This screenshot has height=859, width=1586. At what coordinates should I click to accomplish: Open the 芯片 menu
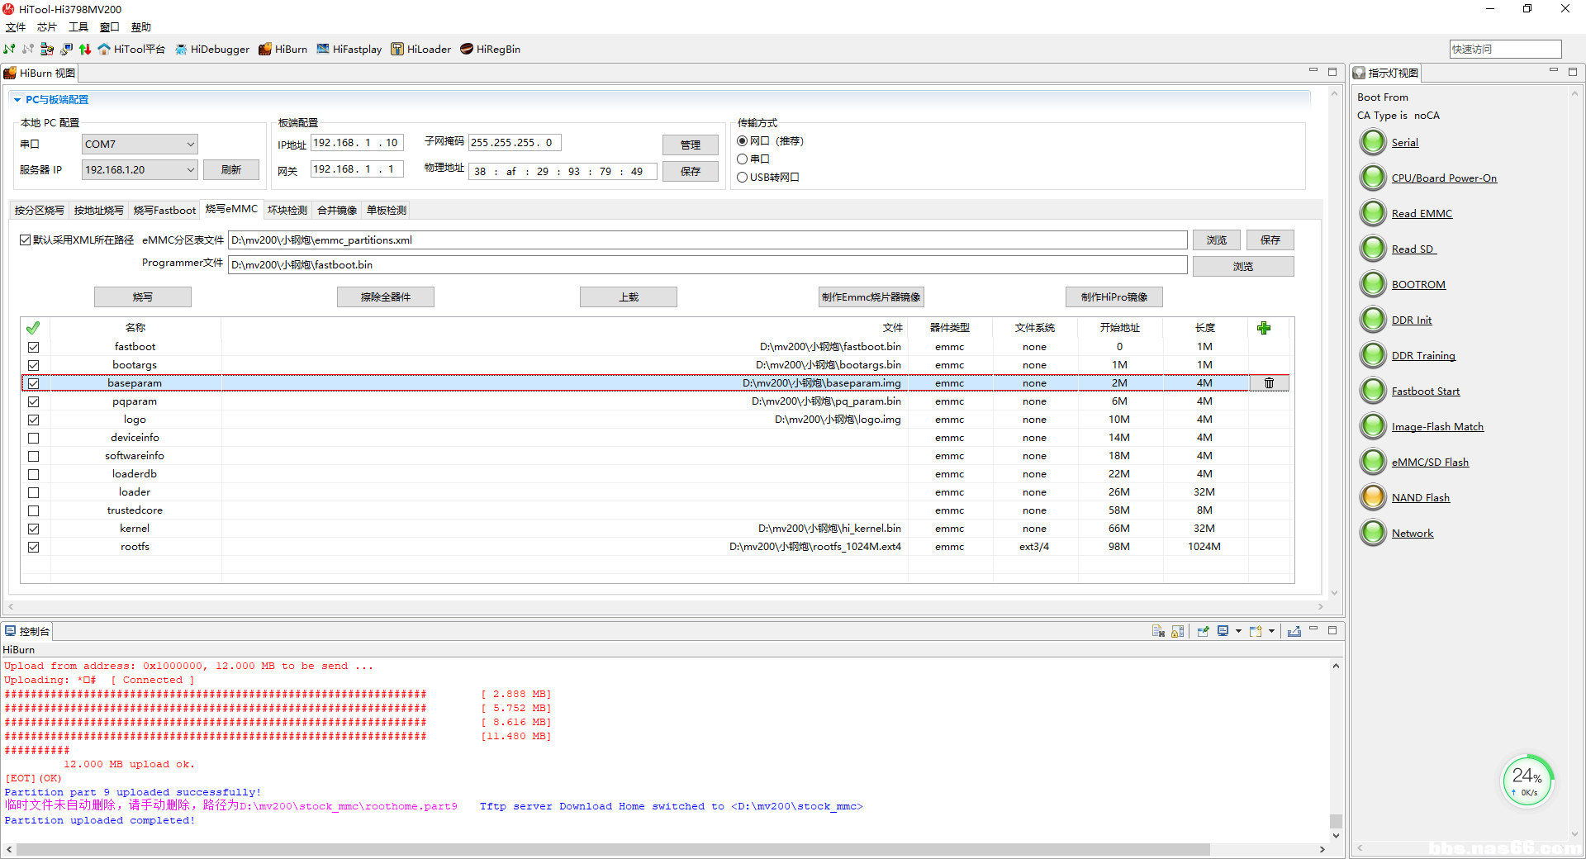(x=46, y=27)
